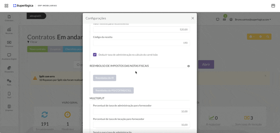280x133 pixels.
Task: Click the user avatar icon
Action: (231, 19)
